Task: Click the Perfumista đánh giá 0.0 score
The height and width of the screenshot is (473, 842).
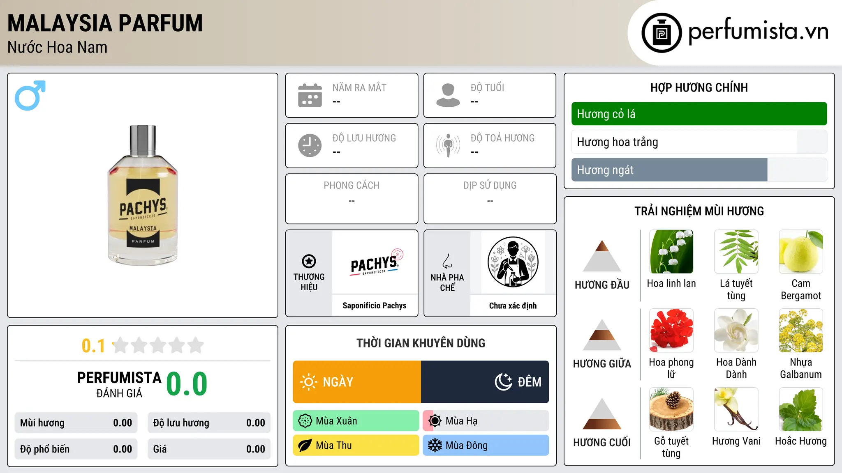Action: click(x=187, y=384)
